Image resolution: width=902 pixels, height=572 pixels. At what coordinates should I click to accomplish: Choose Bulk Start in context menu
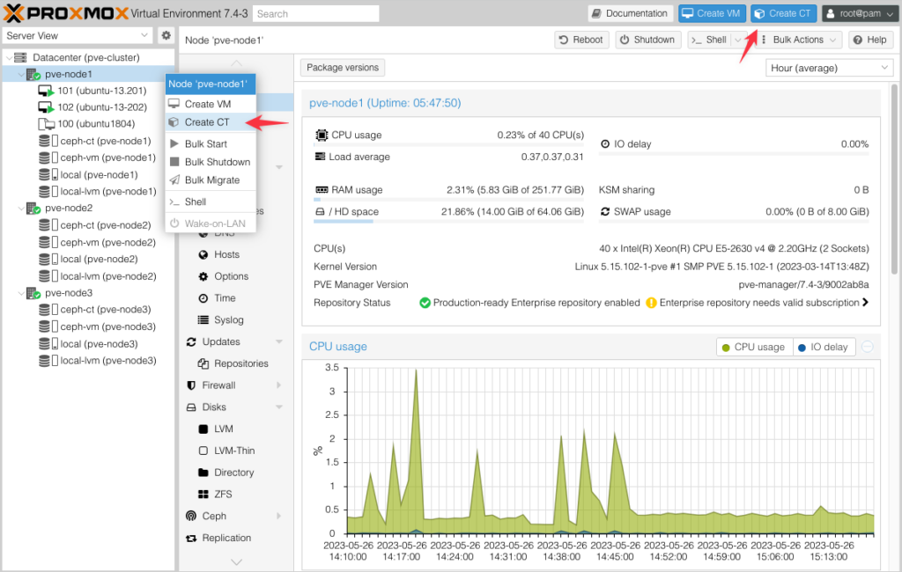(x=211, y=143)
